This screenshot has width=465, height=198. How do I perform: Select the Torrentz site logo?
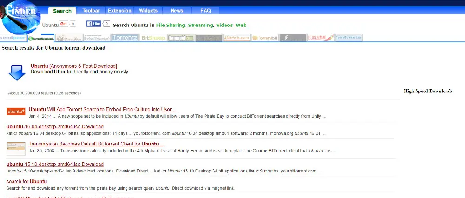tap(125, 38)
